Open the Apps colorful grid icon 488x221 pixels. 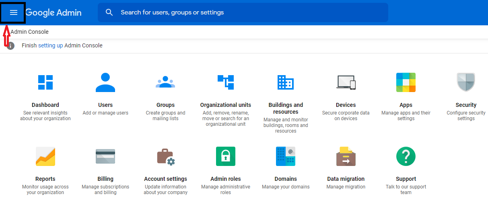click(406, 82)
